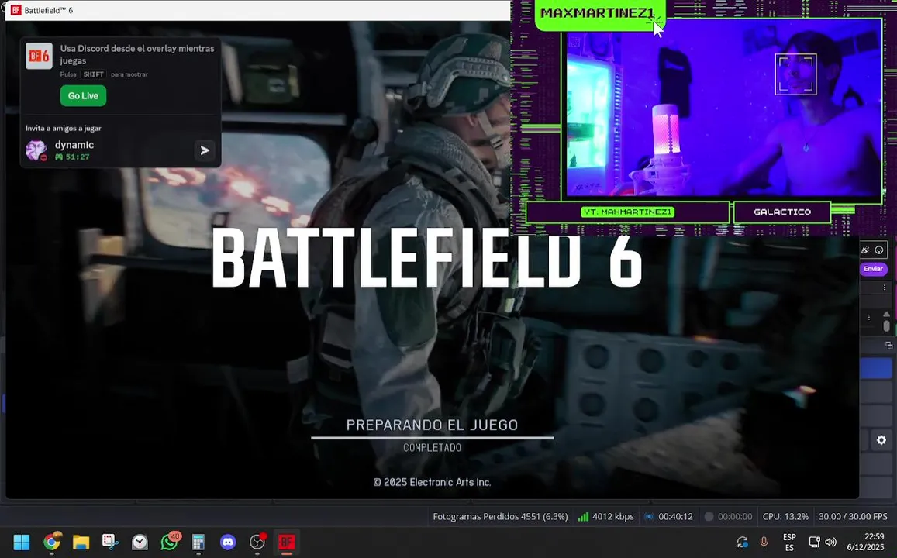Open volume tray icon
Screen dimensions: 897x558
tap(830, 542)
